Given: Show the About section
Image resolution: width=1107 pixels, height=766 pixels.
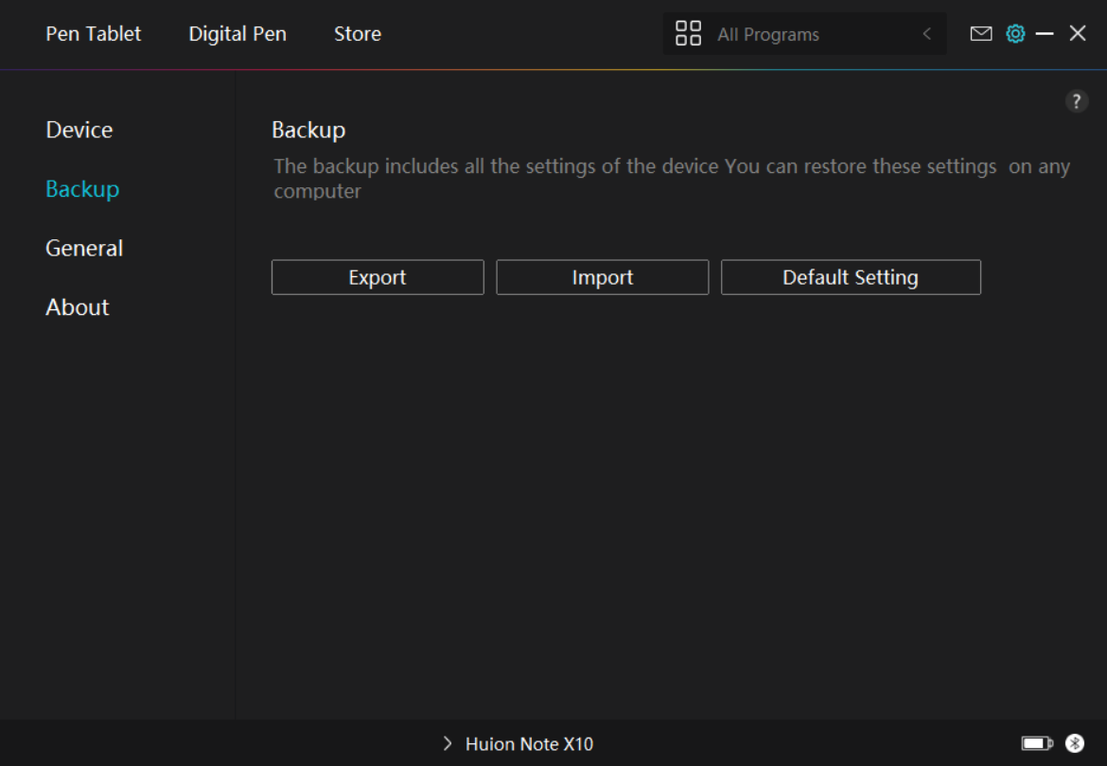Looking at the screenshot, I should pyautogui.click(x=78, y=307).
